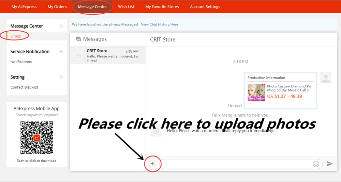341x182 pixels.
Task: Click the send message arrow icon
Action: (x=330, y=164)
